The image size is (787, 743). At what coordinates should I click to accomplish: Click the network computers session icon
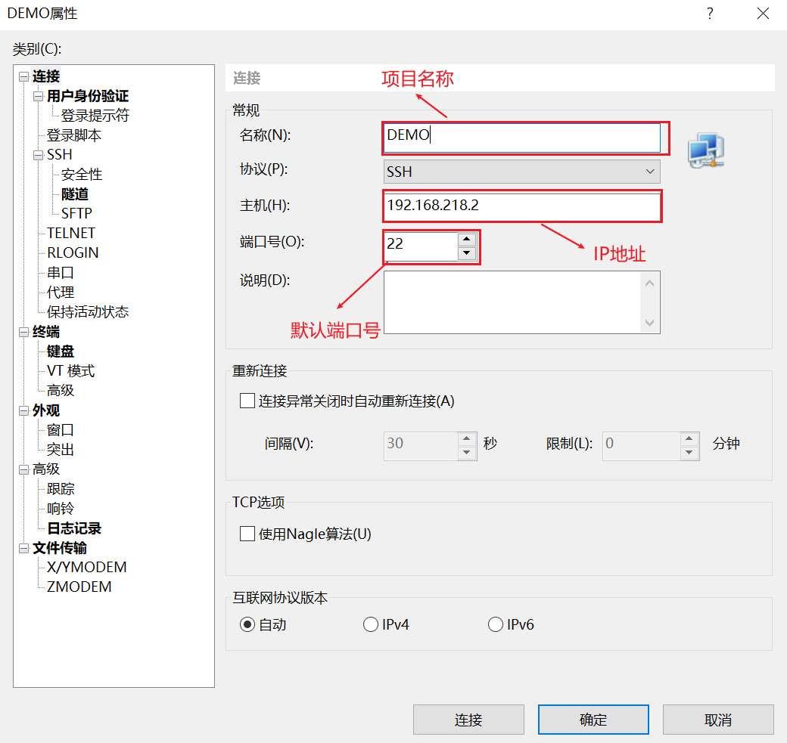pyautogui.click(x=706, y=150)
